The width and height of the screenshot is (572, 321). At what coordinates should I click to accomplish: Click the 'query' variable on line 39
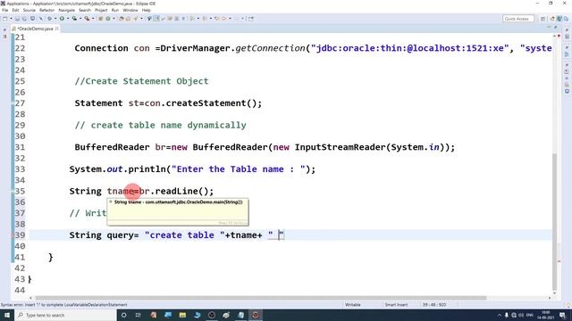tap(120, 235)
